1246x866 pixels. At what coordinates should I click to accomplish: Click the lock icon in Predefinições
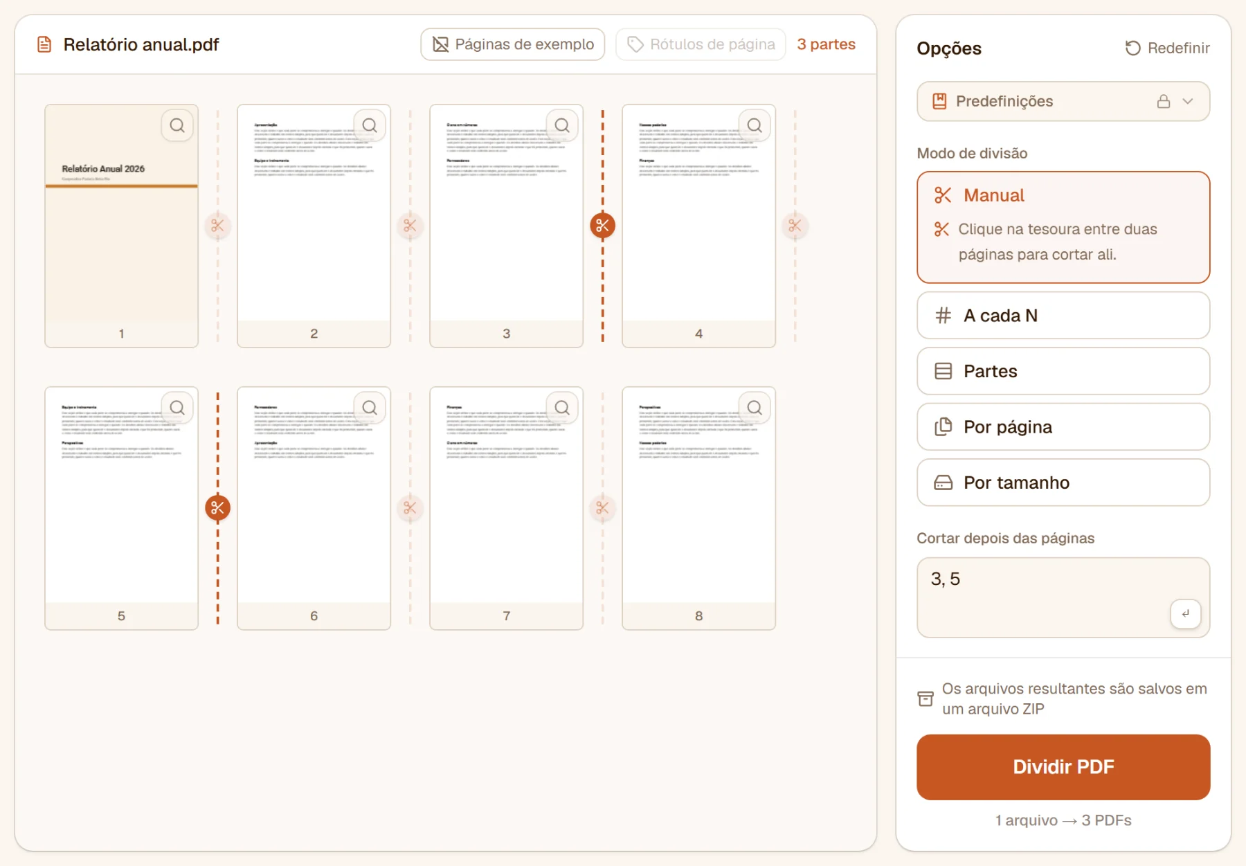1164,101
